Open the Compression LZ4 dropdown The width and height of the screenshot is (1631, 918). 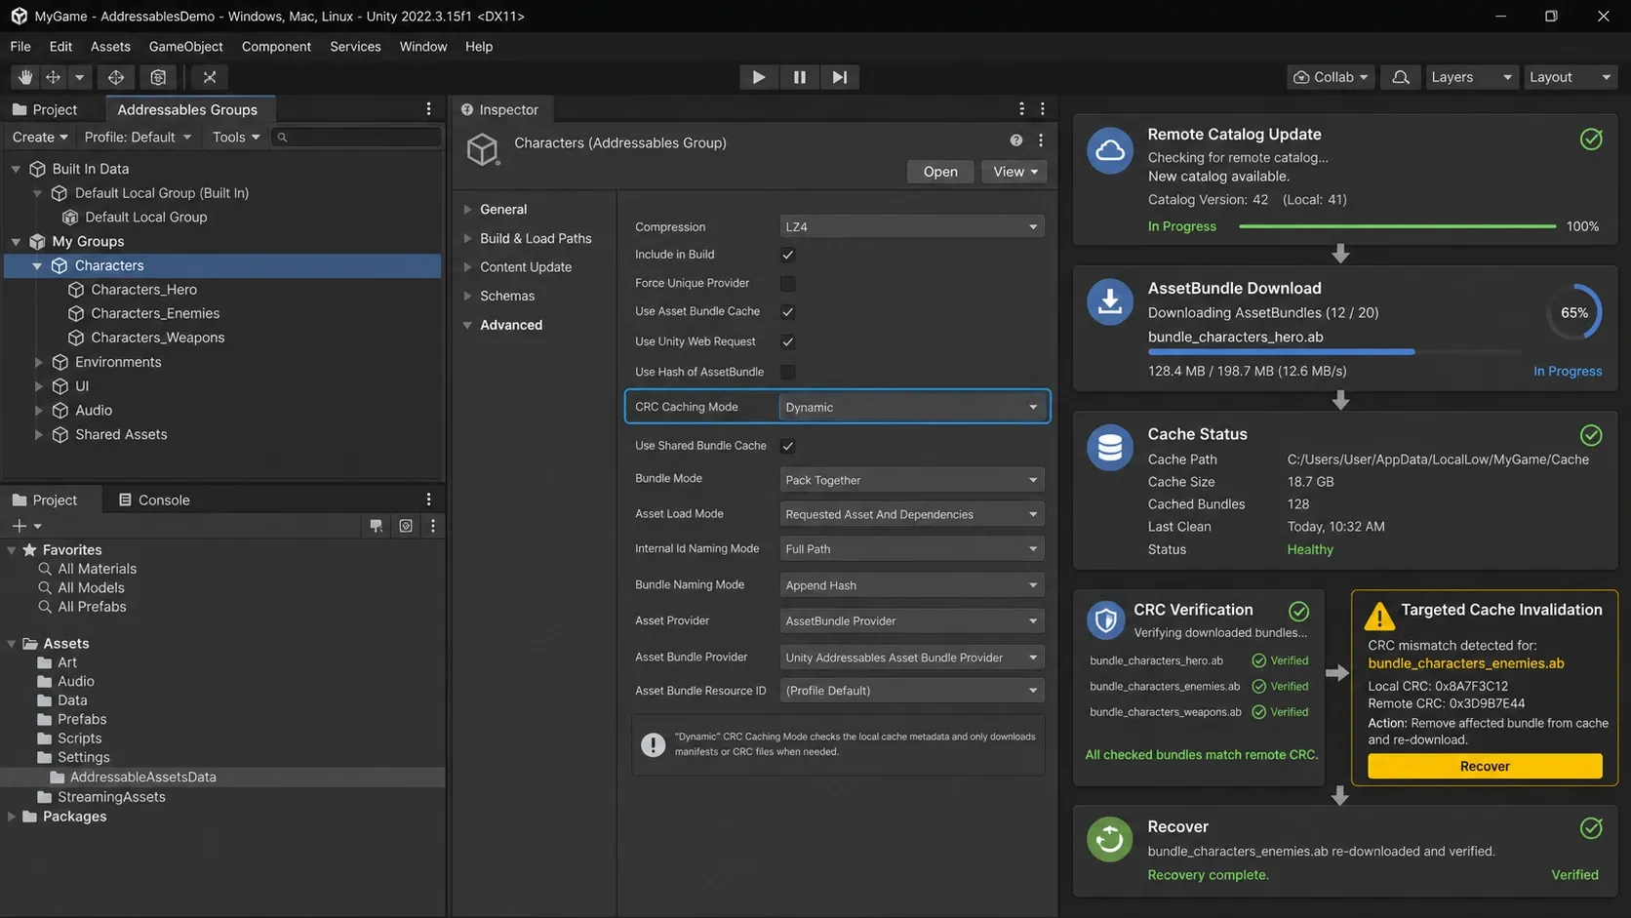tap(912, 226)
